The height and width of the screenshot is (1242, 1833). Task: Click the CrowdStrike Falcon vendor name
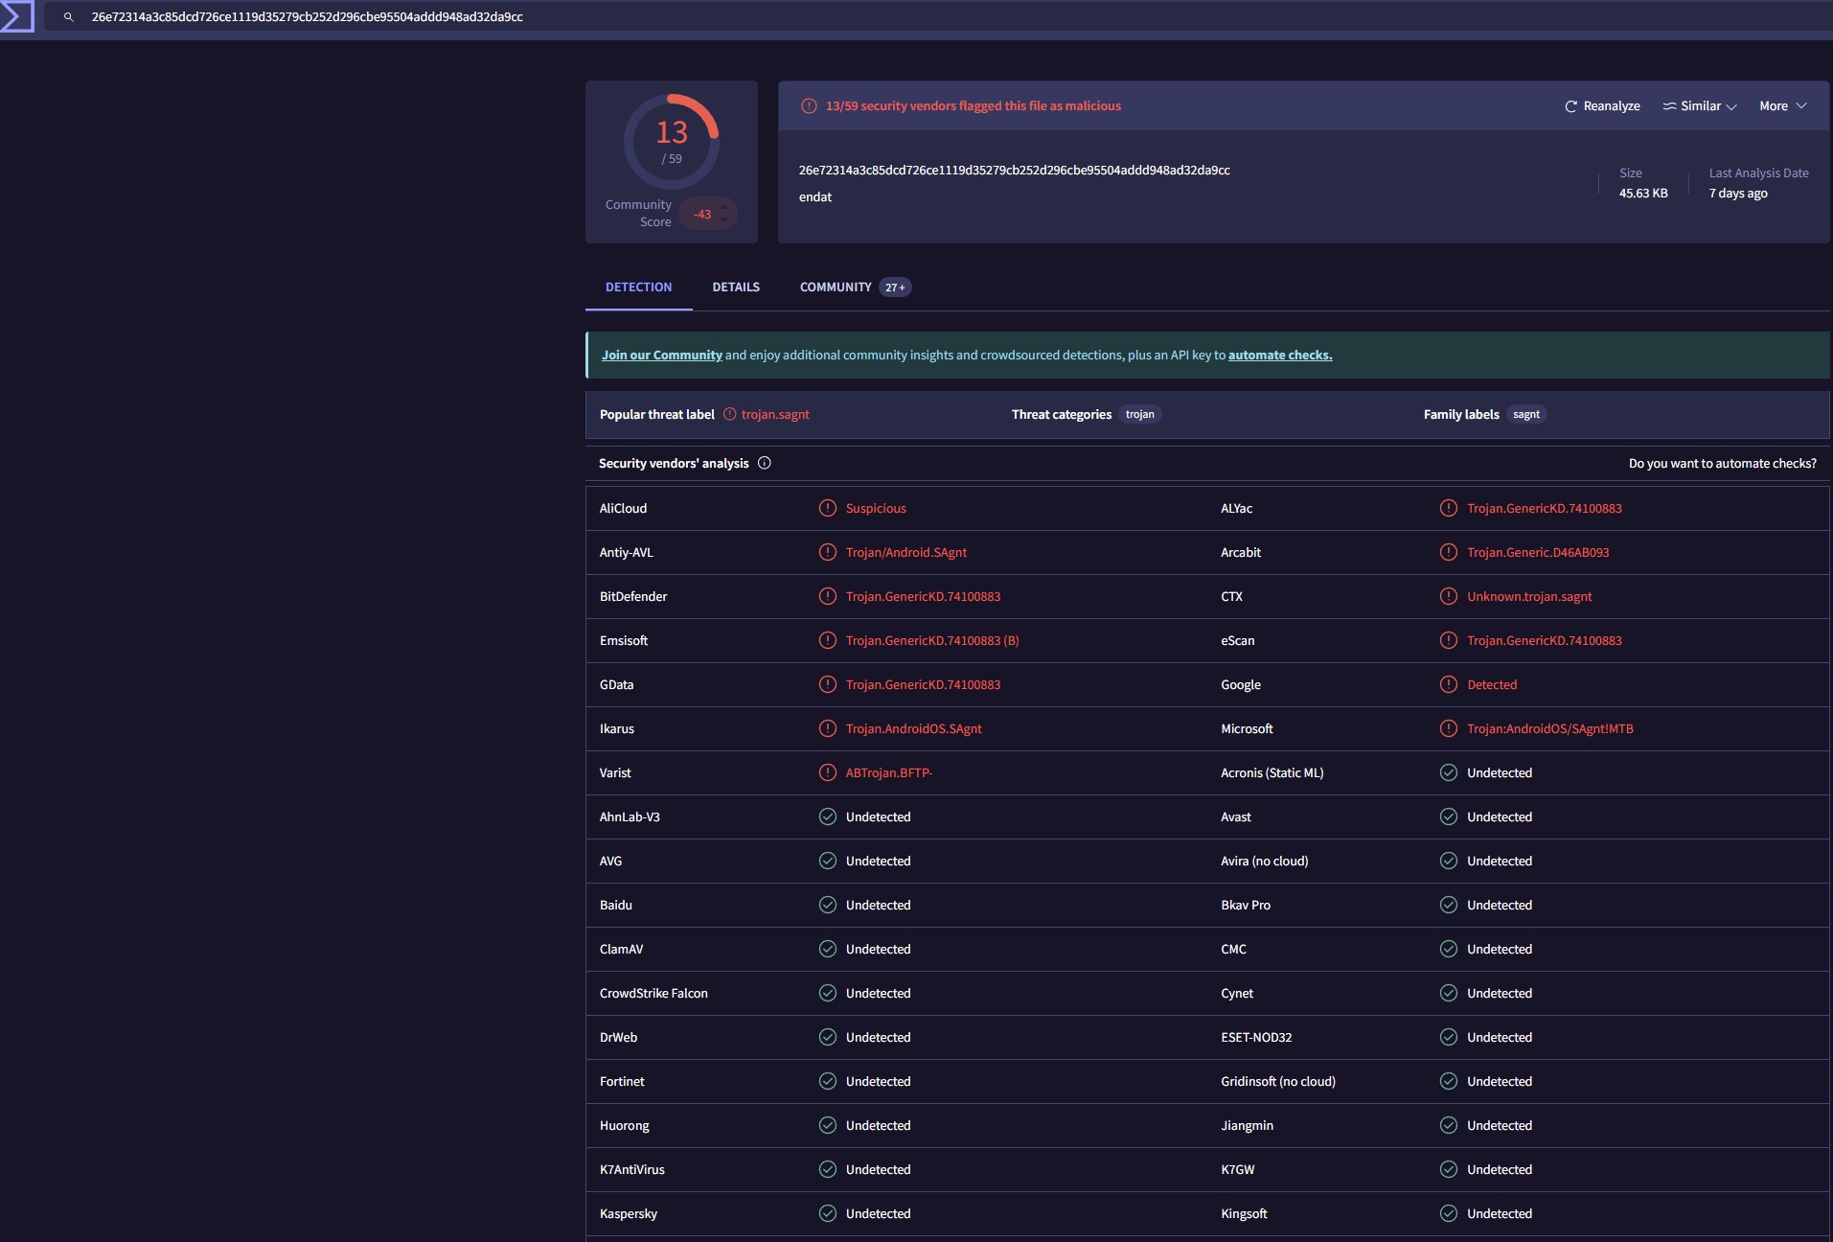point(653,994)
